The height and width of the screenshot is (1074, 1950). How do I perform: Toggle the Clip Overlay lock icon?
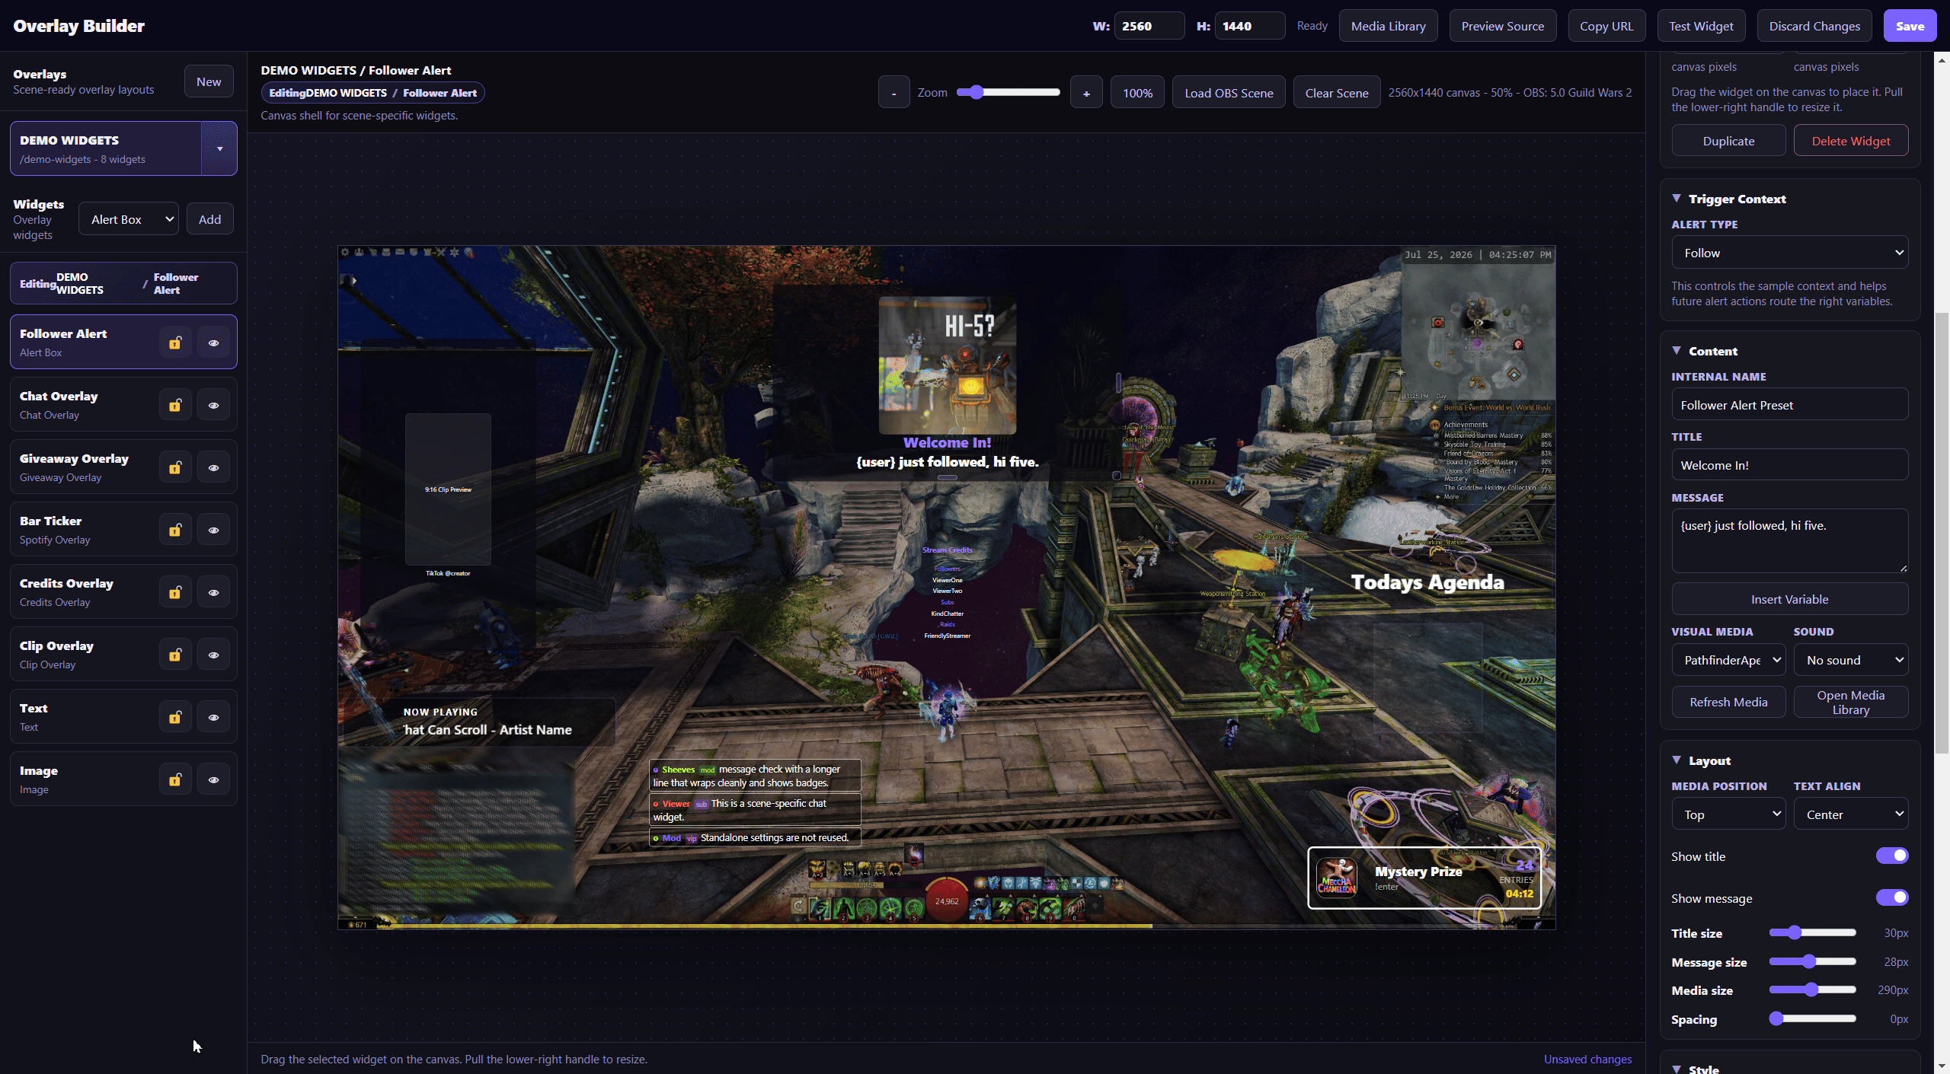(175, 655)
